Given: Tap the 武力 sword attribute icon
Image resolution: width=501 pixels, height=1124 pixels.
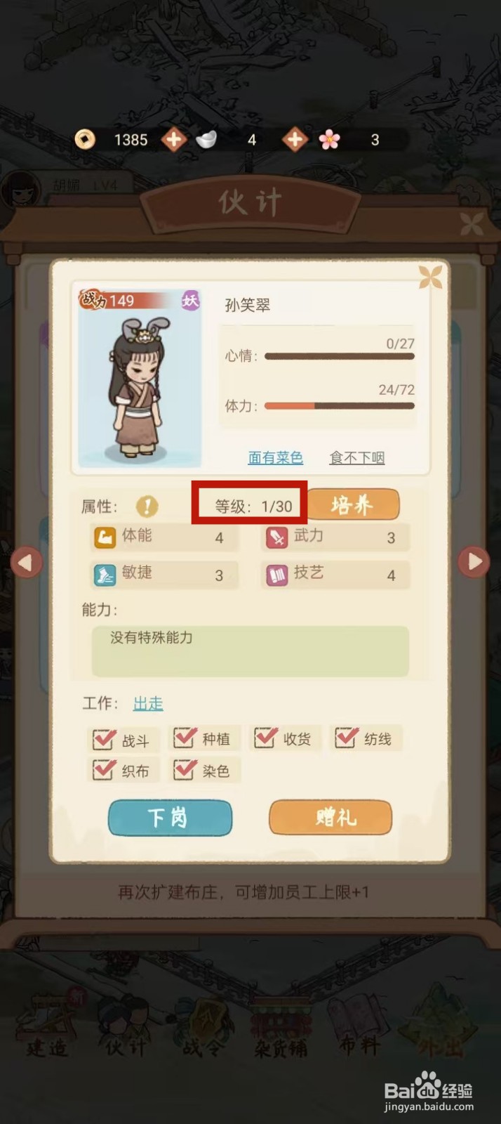Looking at the screenshot, I should (276, 538).
